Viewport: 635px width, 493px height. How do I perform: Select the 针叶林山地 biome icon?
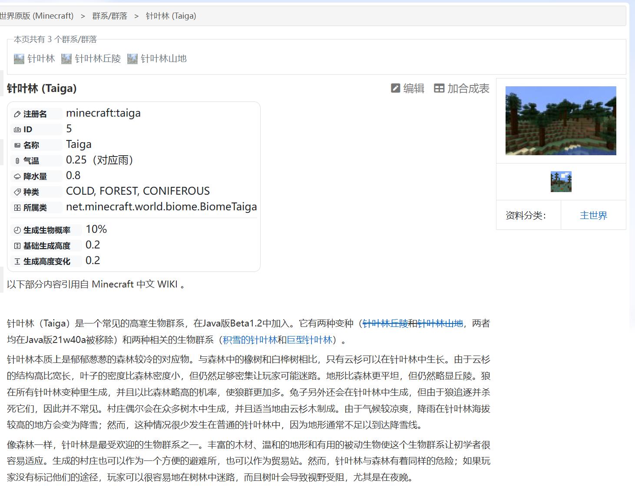(132, 59)
